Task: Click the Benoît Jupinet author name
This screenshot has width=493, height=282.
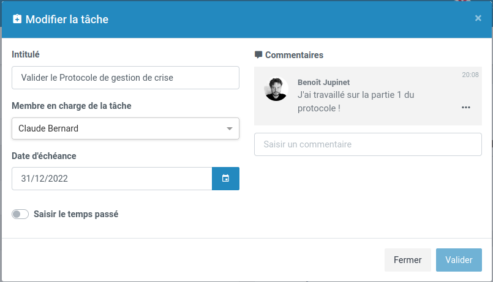Action: click(323, 82)
